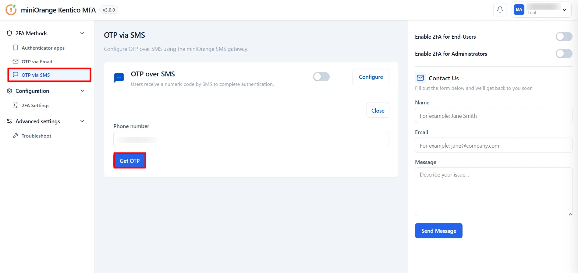Click the OTP via Email envelope icon
Viewport: 578px width, 273px height.
(16, 61)
